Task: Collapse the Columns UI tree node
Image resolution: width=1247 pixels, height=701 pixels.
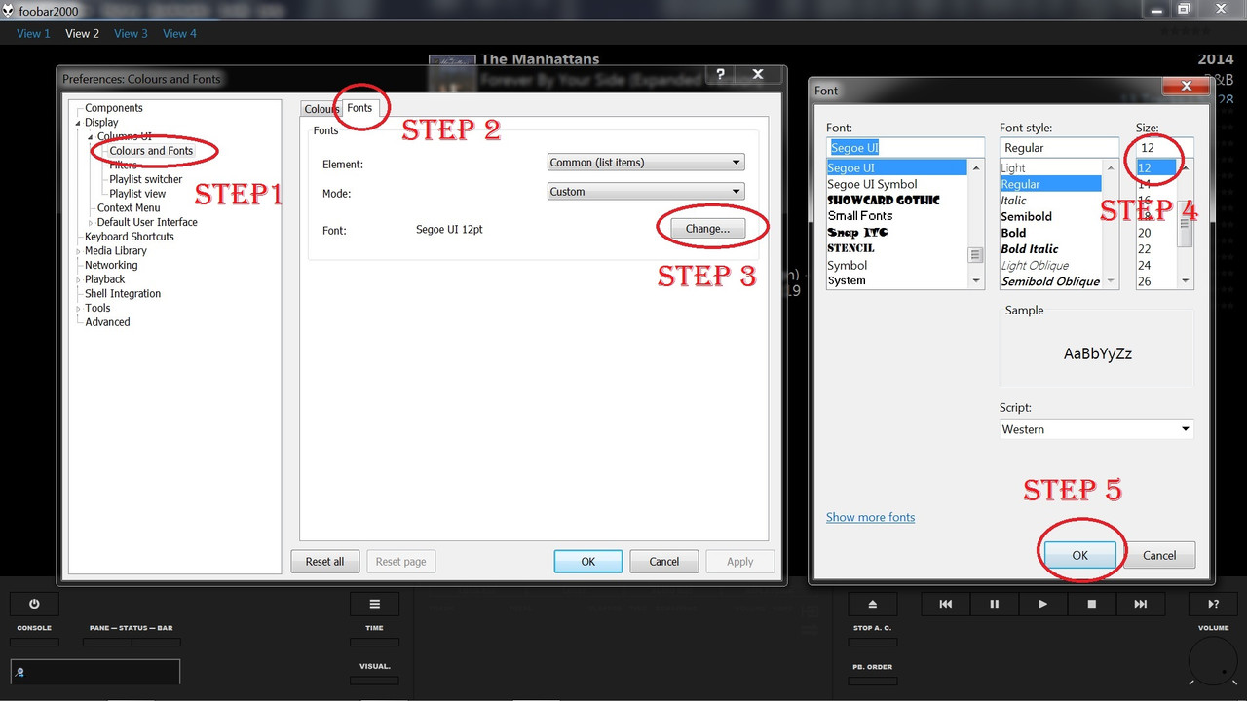Action: (x=91, y=137)
